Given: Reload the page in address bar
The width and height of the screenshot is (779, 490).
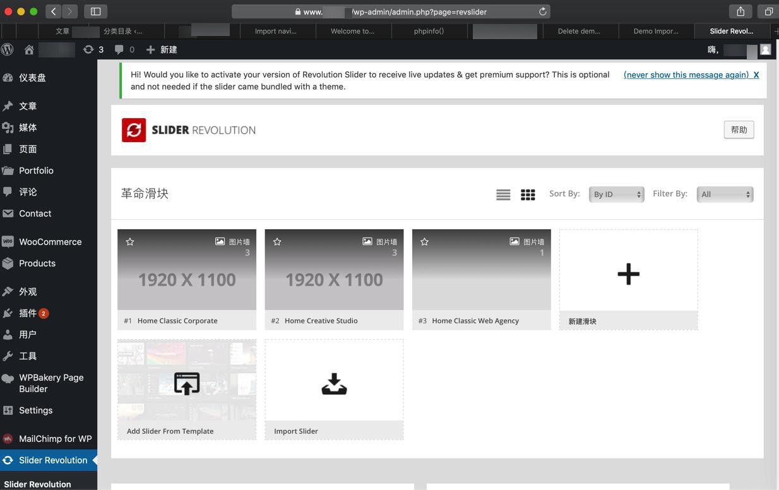Looking at the screenshot, I should coord(542,11).
